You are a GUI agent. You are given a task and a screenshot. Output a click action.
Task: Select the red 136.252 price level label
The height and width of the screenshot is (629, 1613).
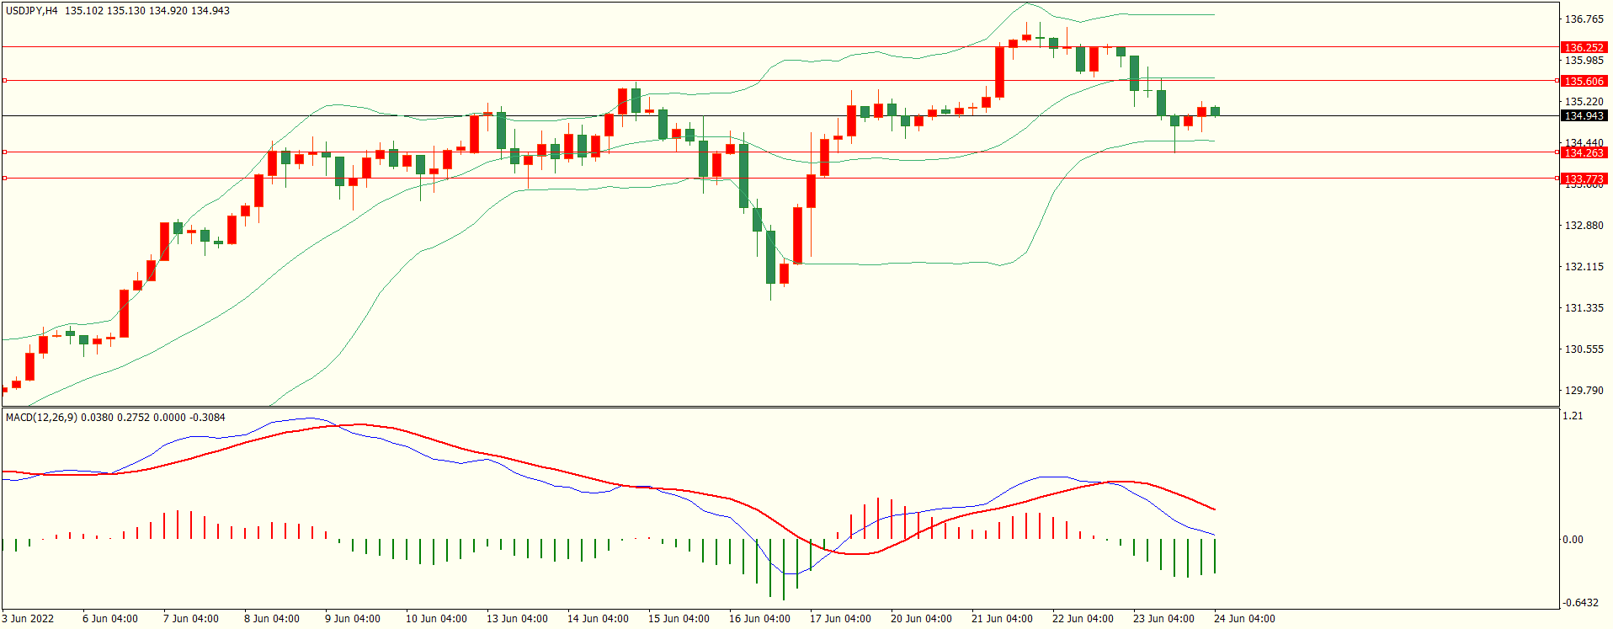[1584, 48]
